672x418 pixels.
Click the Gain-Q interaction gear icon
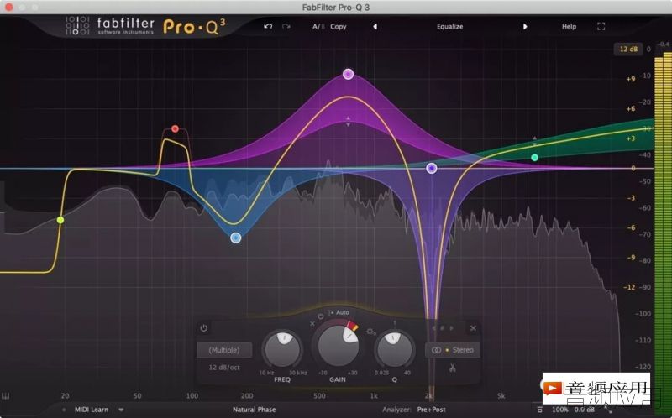coord(370,332)
